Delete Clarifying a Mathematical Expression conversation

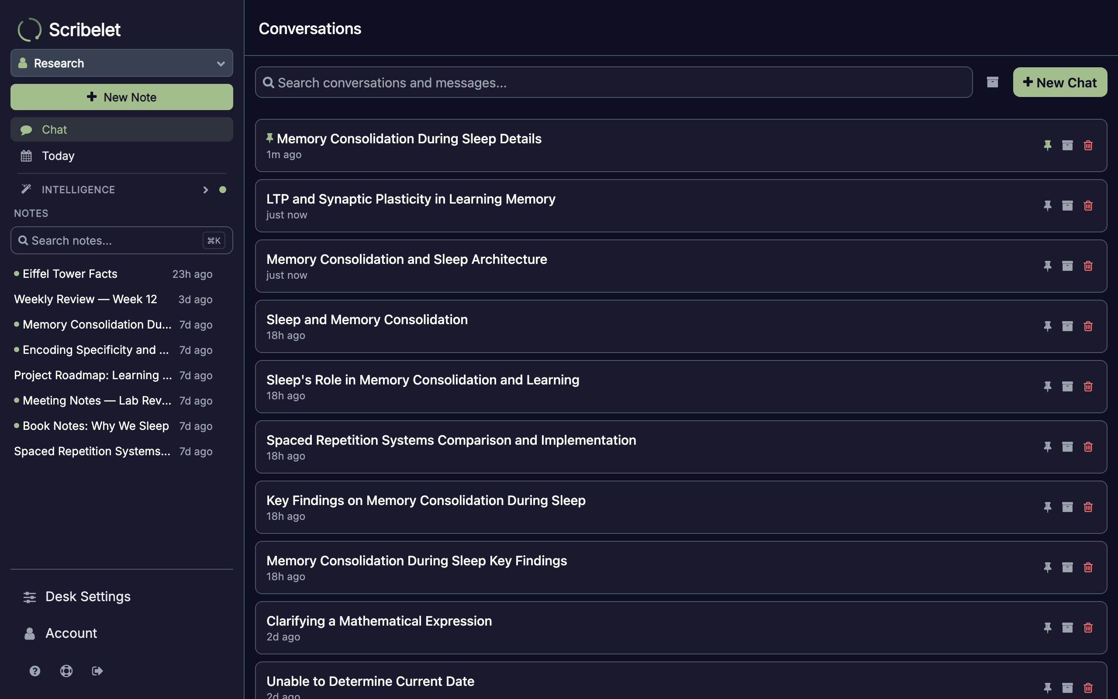(1088, 628)
